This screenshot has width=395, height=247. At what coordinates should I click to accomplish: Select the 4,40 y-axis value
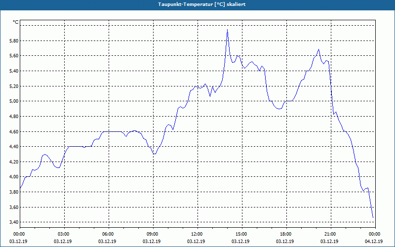14,146
